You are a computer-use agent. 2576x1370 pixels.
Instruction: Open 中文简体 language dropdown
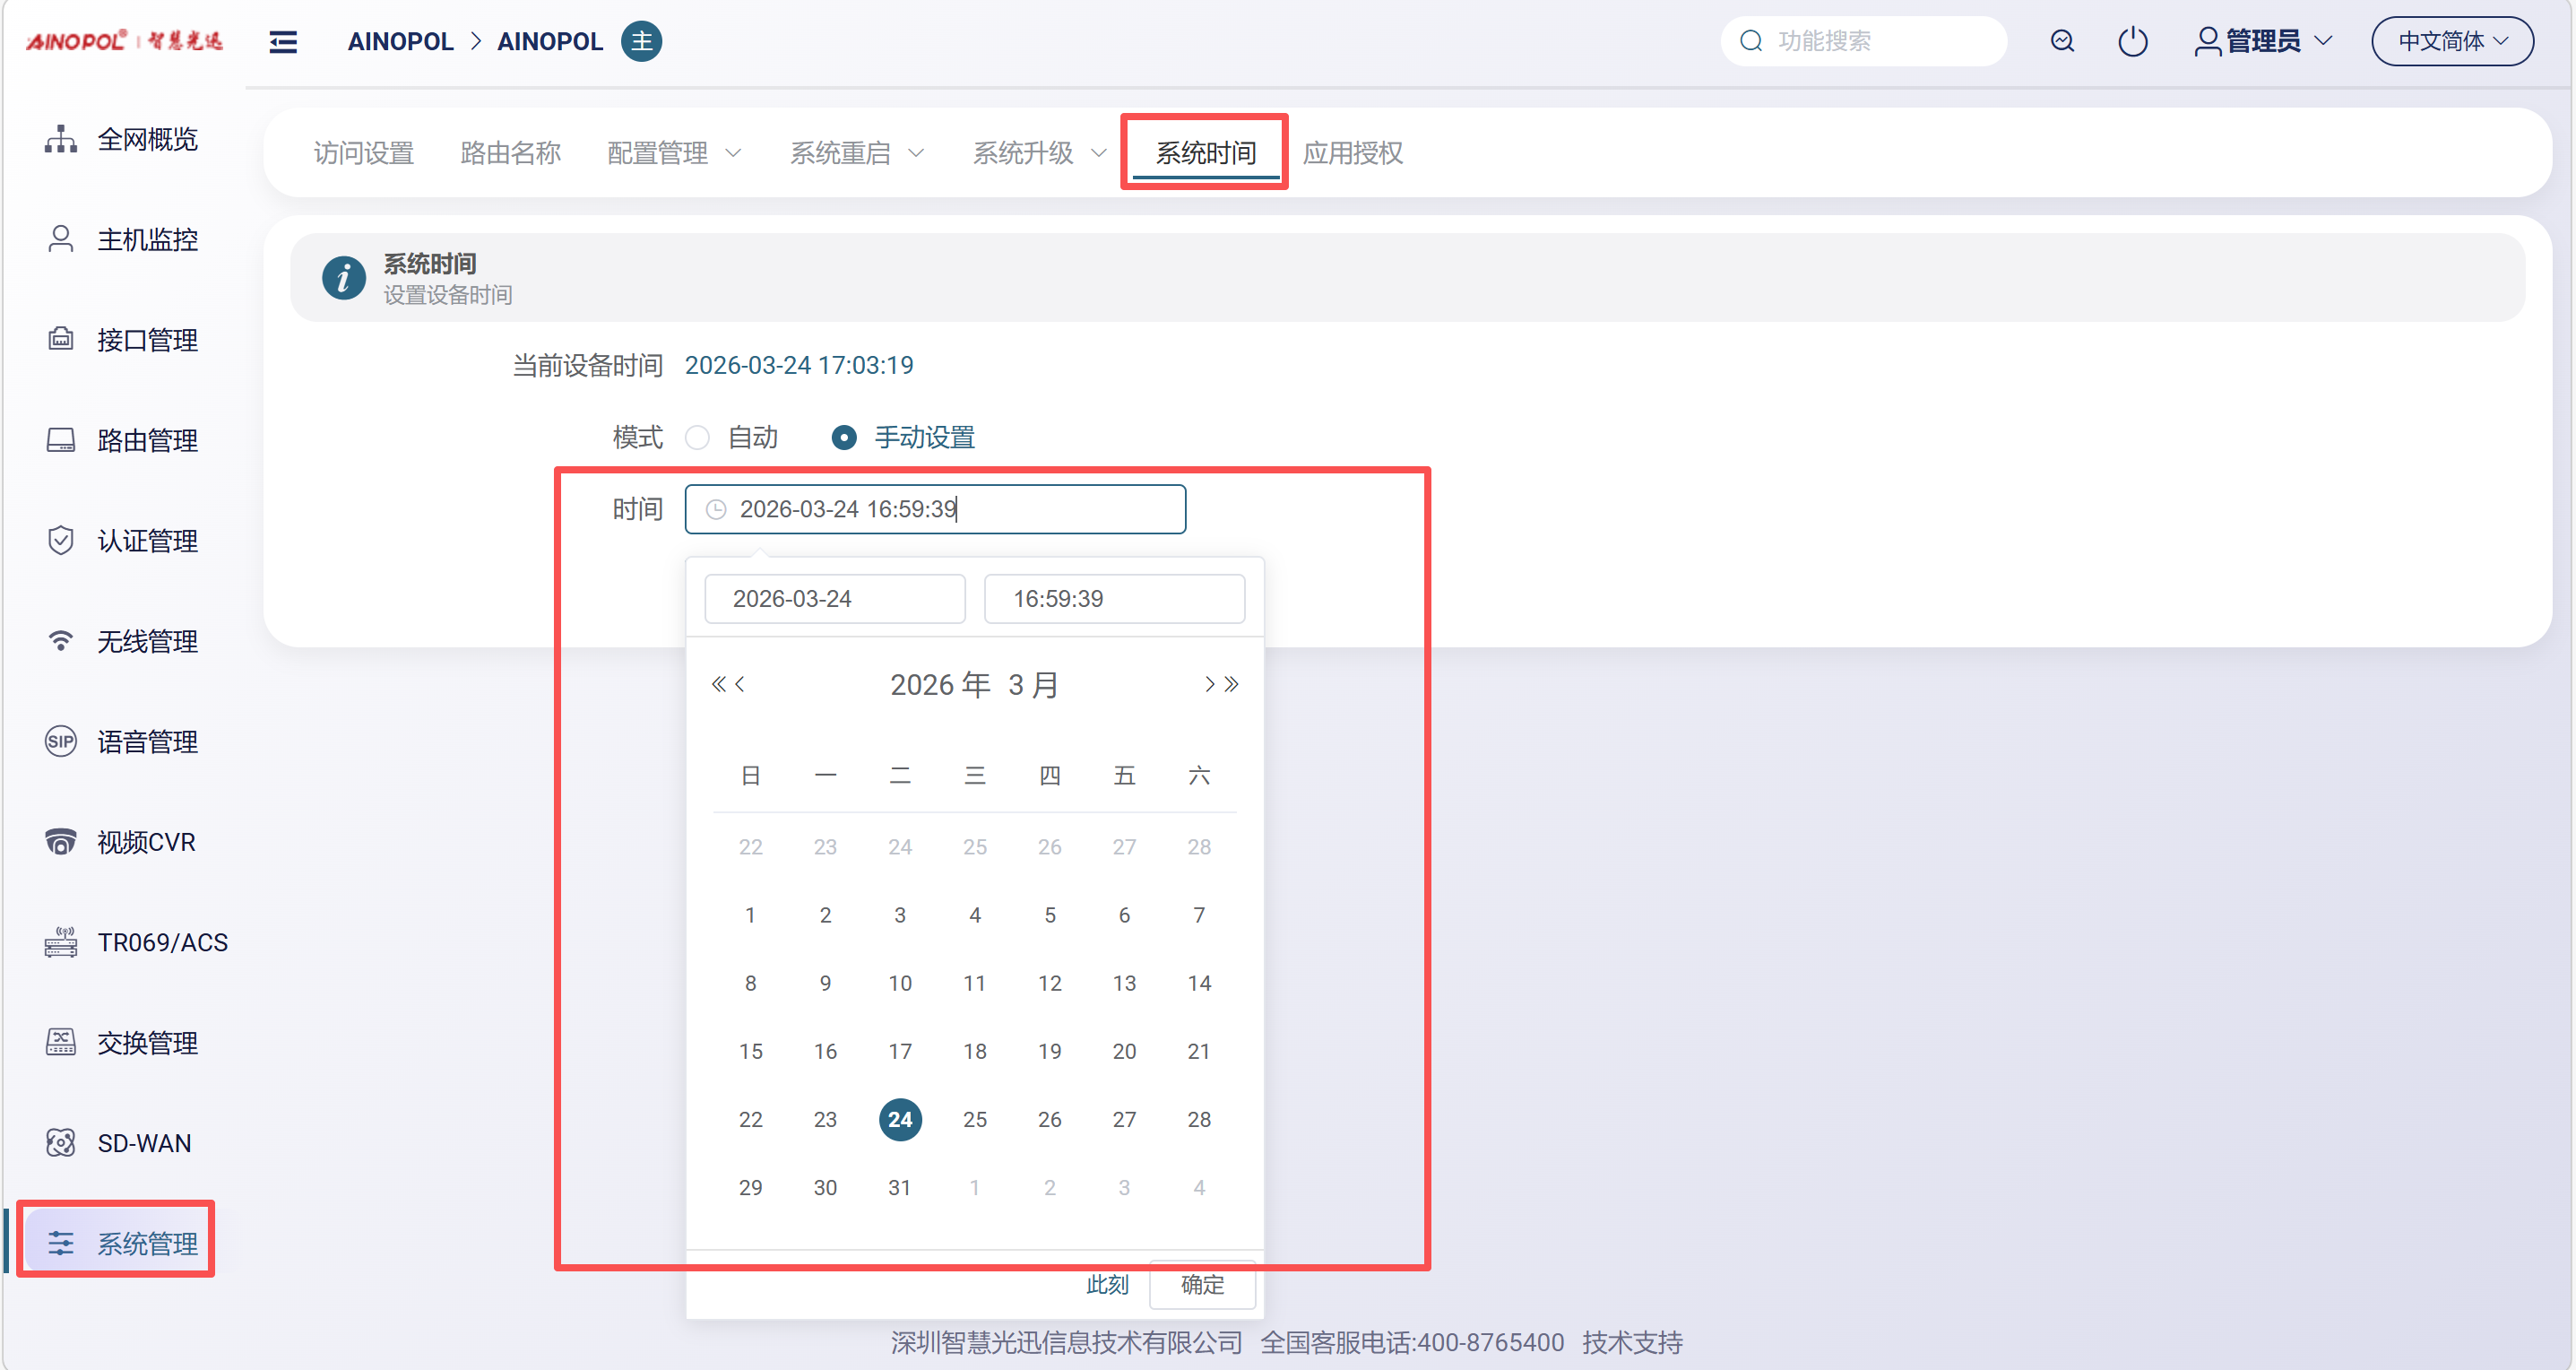[x=2452, y=41]
